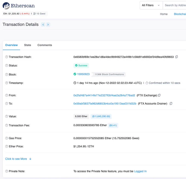The height and width of the screenshot is (179, 186).
Task: Click the FTX Exchange label
Action: click(147, 95)
